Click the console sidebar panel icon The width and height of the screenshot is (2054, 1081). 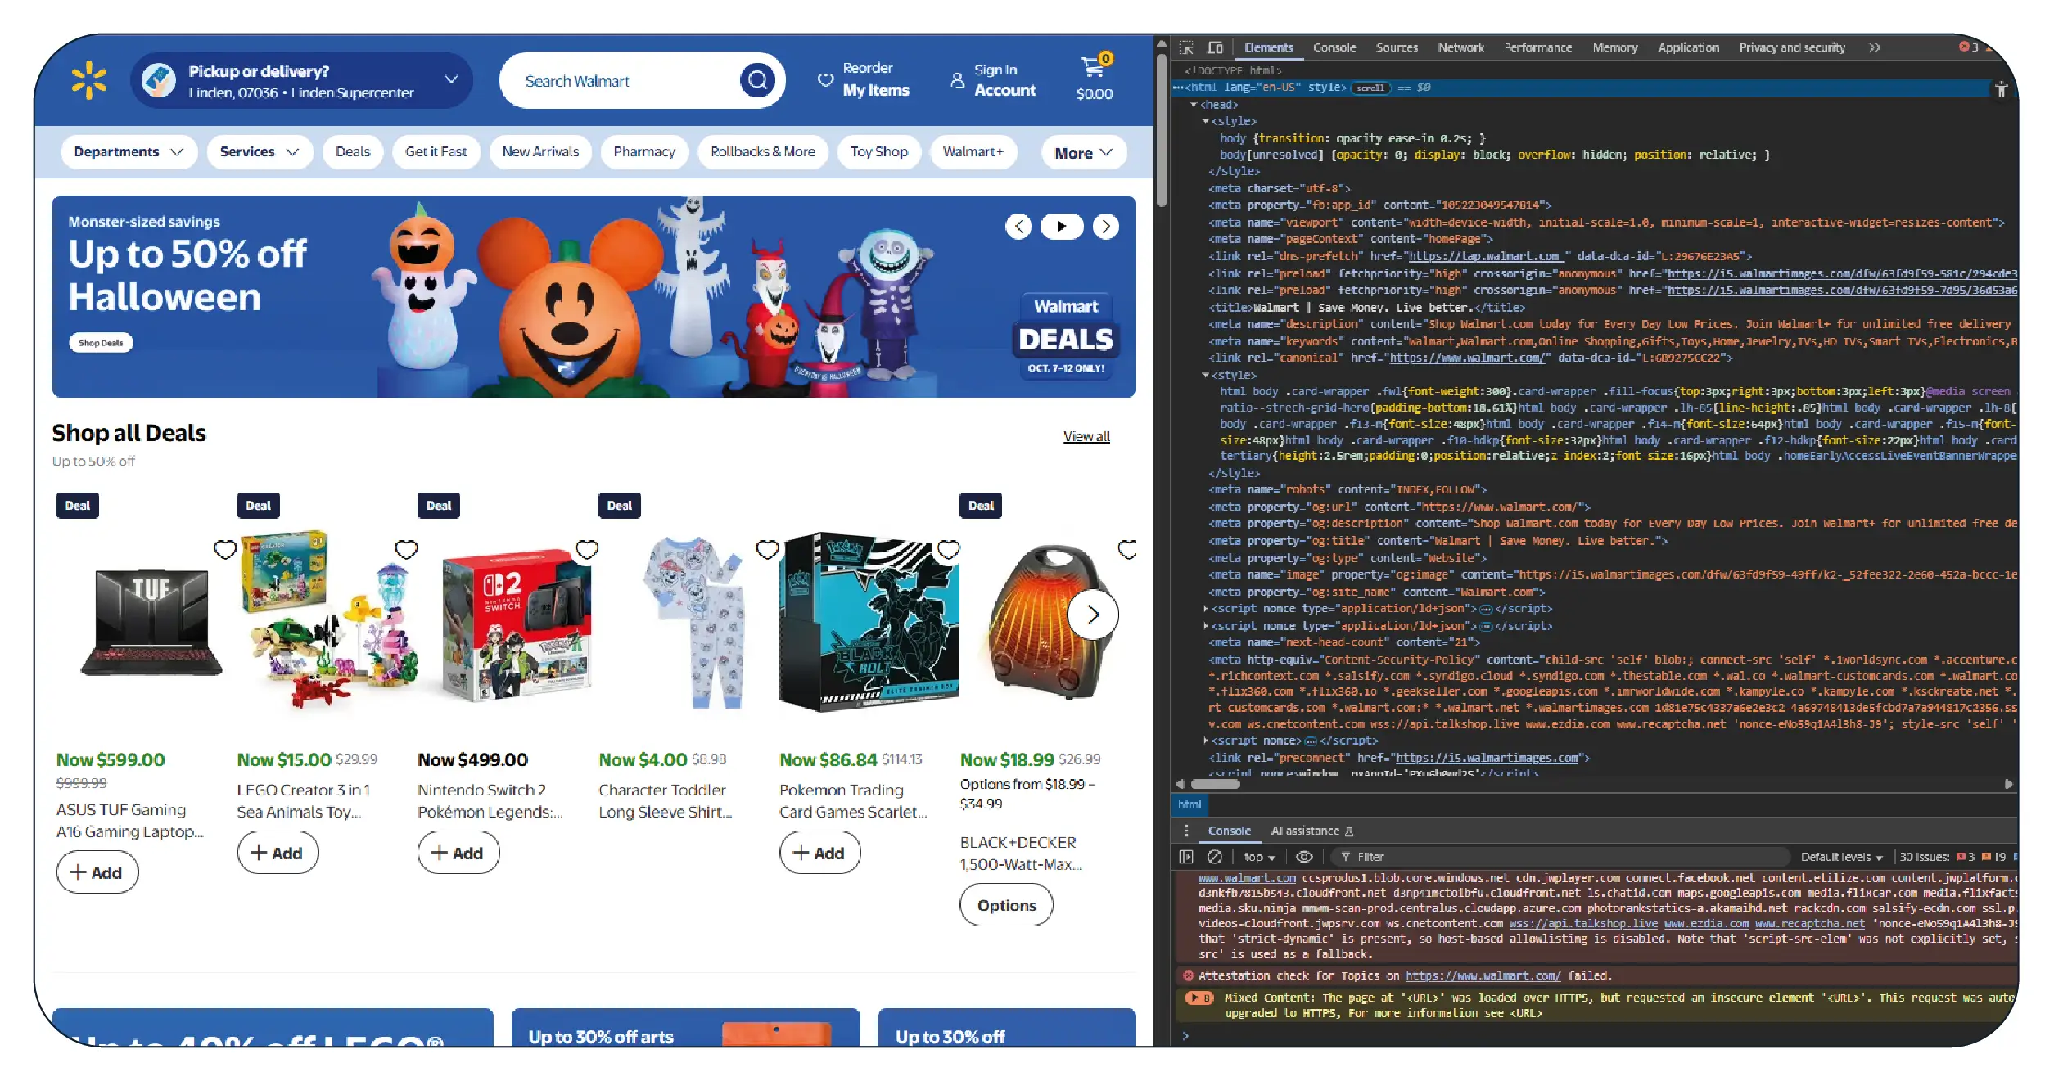(x=1186, y=857)
